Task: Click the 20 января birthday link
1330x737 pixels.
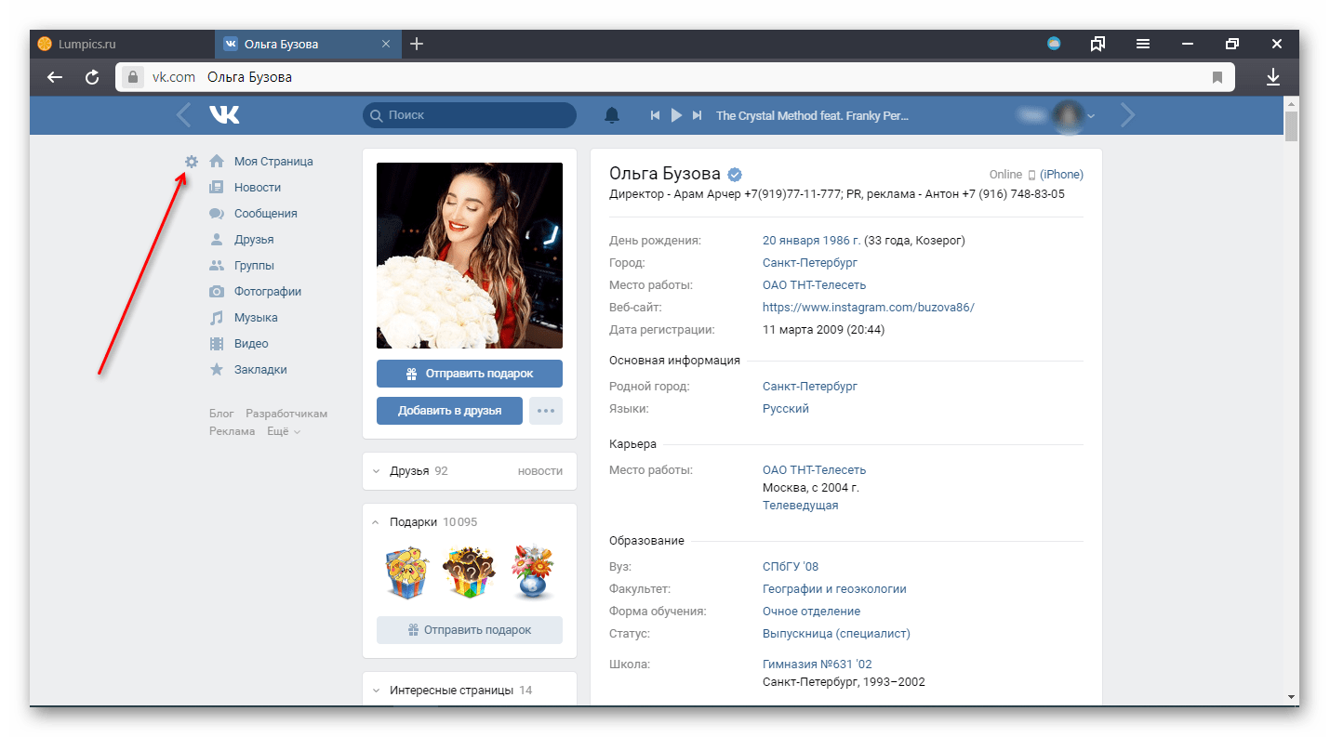Action: [812, 241]
